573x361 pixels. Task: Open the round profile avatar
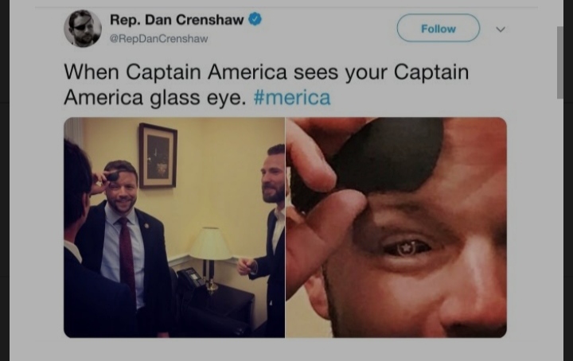83,29
